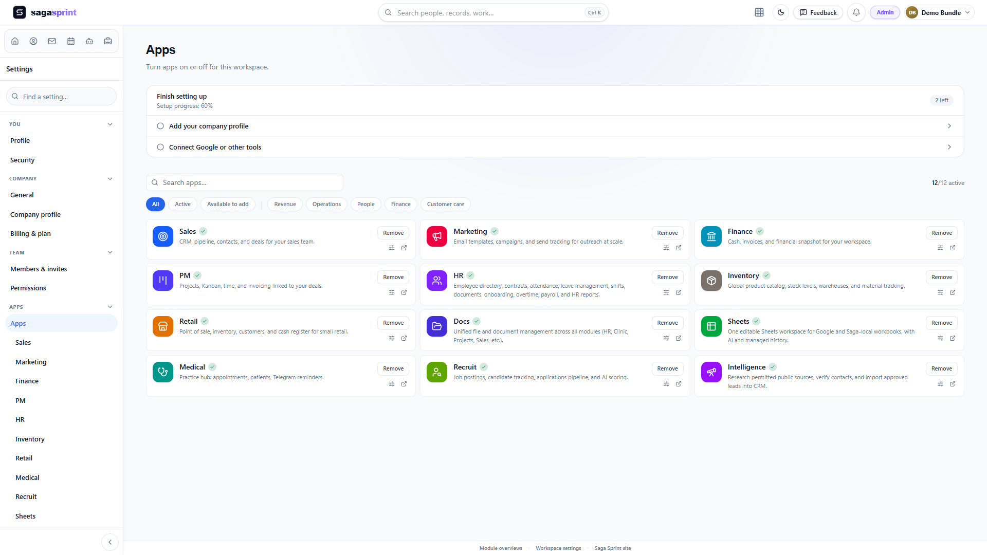
Task: Filter apps by Operations tab
Action: click(x=326, y=204)
